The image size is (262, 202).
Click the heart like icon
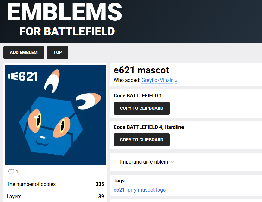click(11, 172)
